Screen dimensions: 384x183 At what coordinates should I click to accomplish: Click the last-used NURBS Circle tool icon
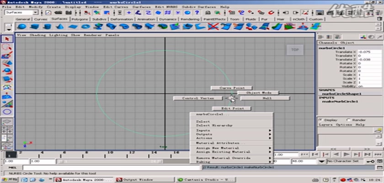pyautogui.click(x=7, y=112)
